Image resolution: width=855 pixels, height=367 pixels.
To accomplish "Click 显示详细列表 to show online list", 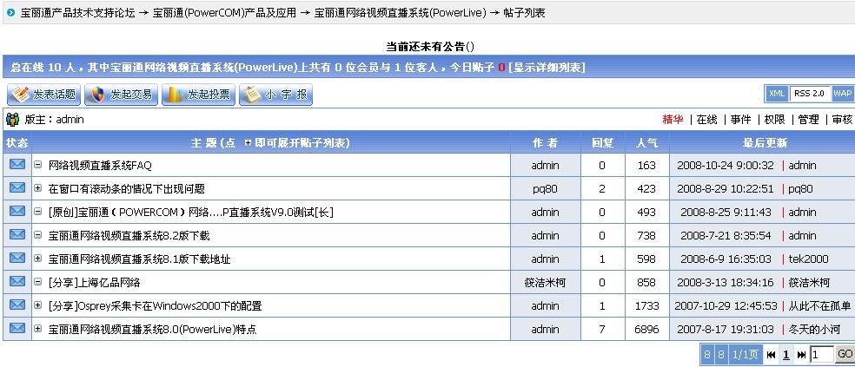I will click(x=547, y=68).
